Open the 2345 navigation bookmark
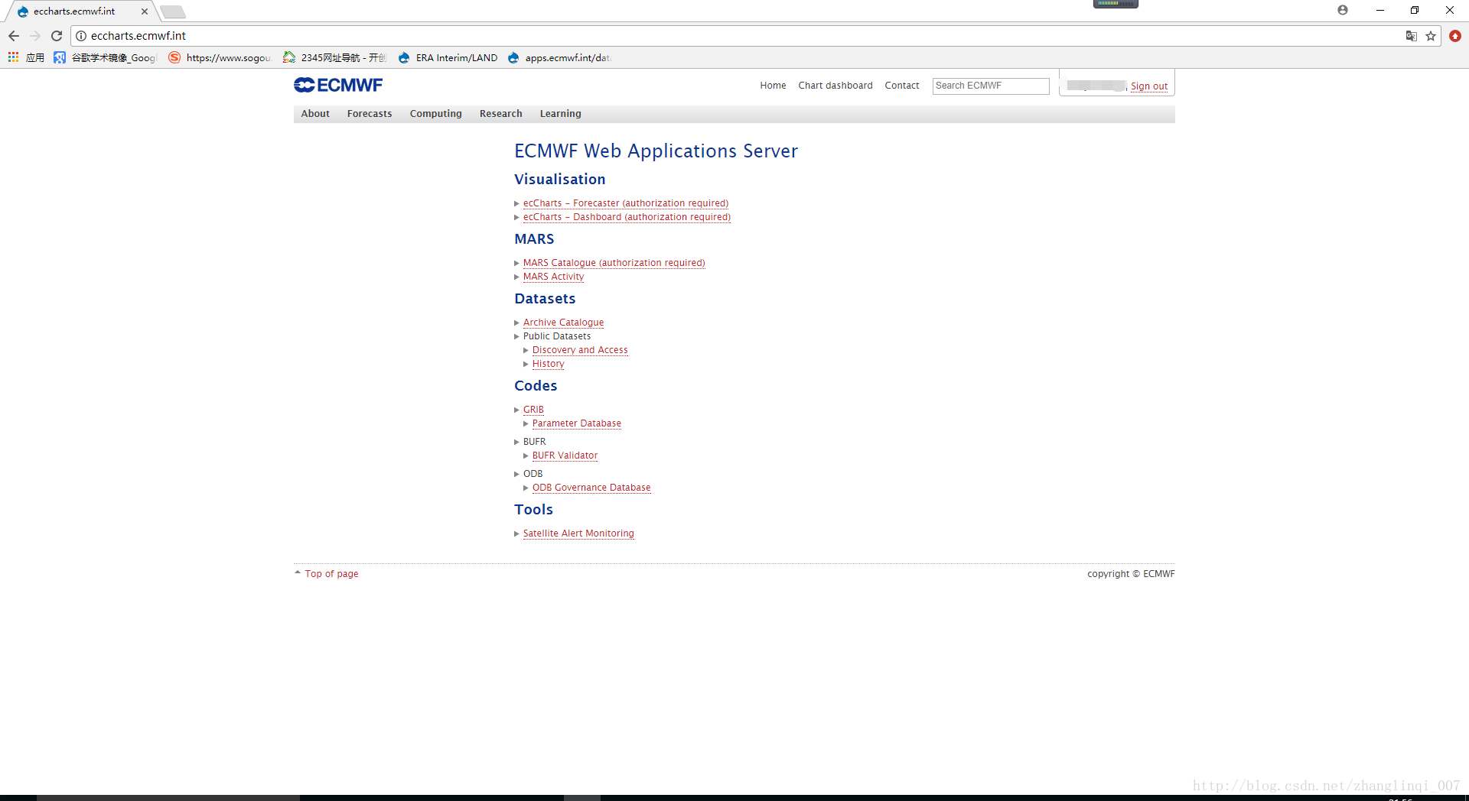Viewport: 1469px width, 801px height. pos(335,57)
